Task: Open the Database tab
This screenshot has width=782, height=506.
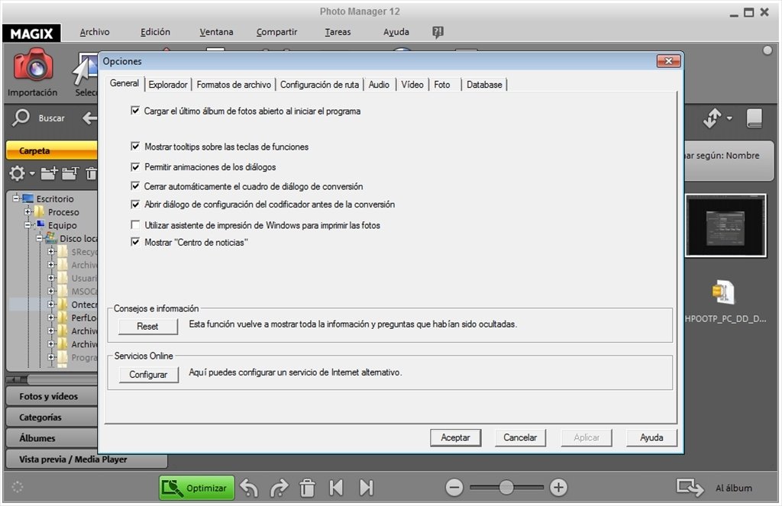Action: point(484,85)
